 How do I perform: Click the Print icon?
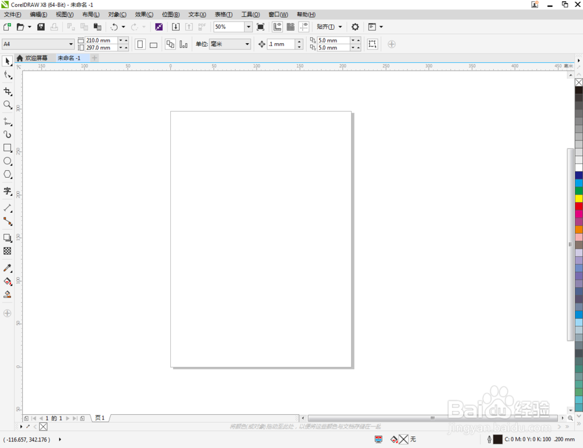[x=54, y=27]
